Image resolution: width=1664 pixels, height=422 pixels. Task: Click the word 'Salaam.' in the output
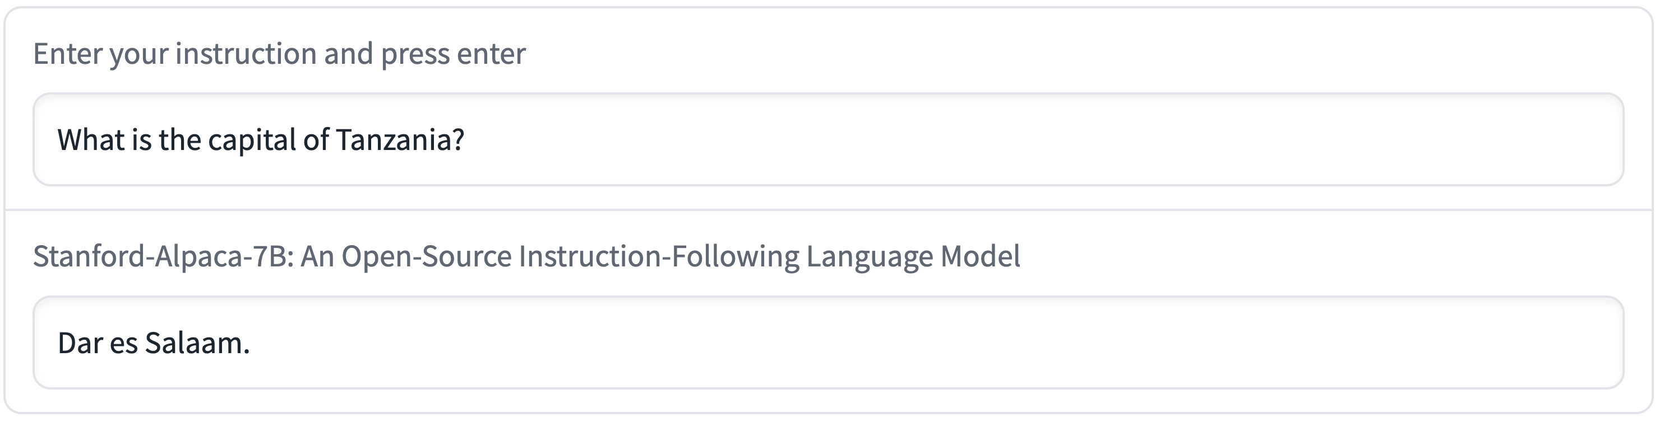196,343
